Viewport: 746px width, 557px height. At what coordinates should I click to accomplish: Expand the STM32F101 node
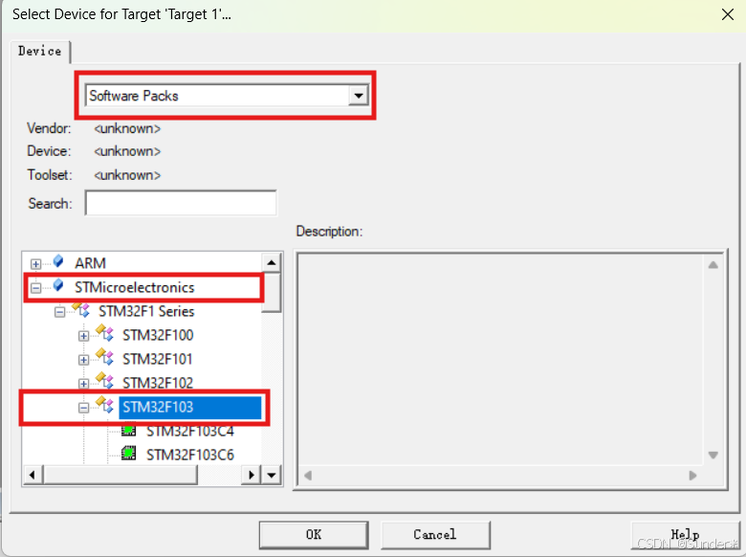click(83, 360)
